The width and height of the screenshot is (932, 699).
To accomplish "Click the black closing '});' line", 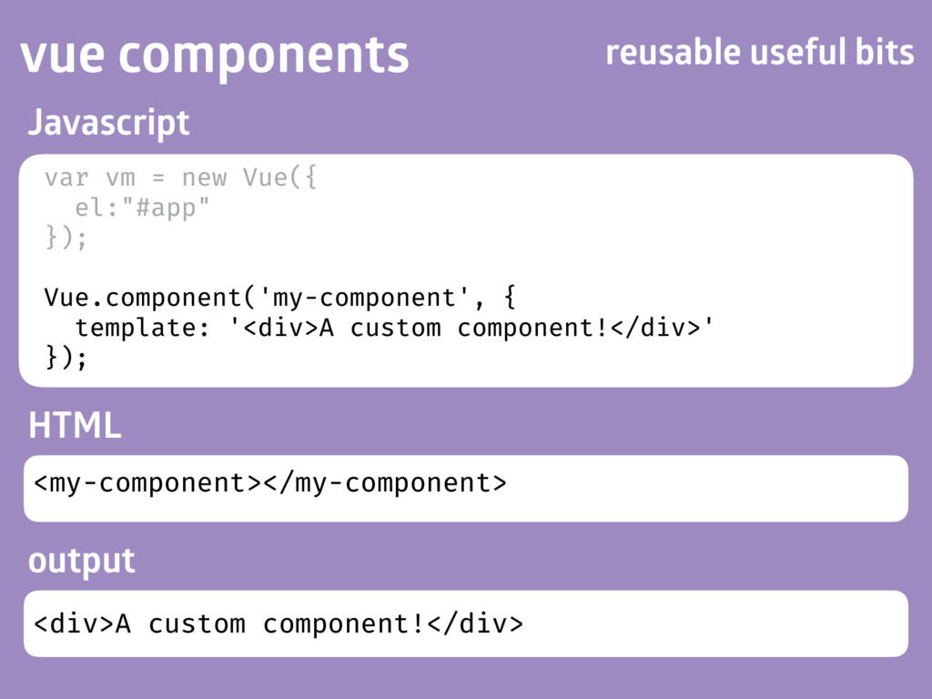I will click(x=66, y=358).
